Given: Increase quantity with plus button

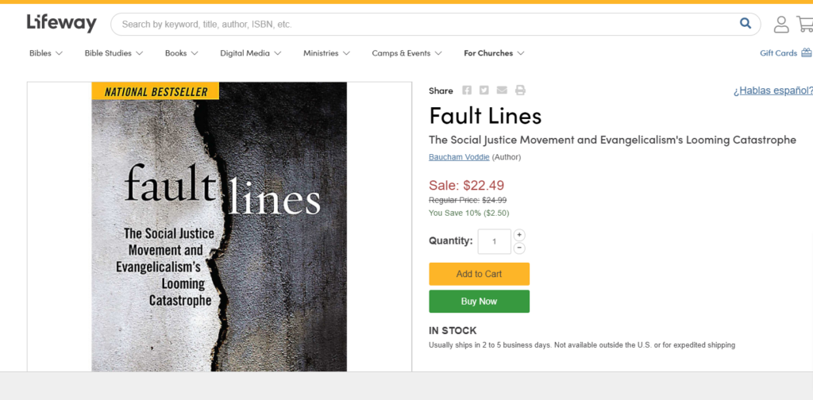Looking at the screenshot, I should 519,235.
